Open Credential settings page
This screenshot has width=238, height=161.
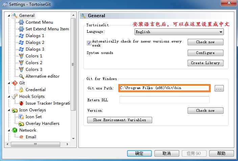click(35, 90)
